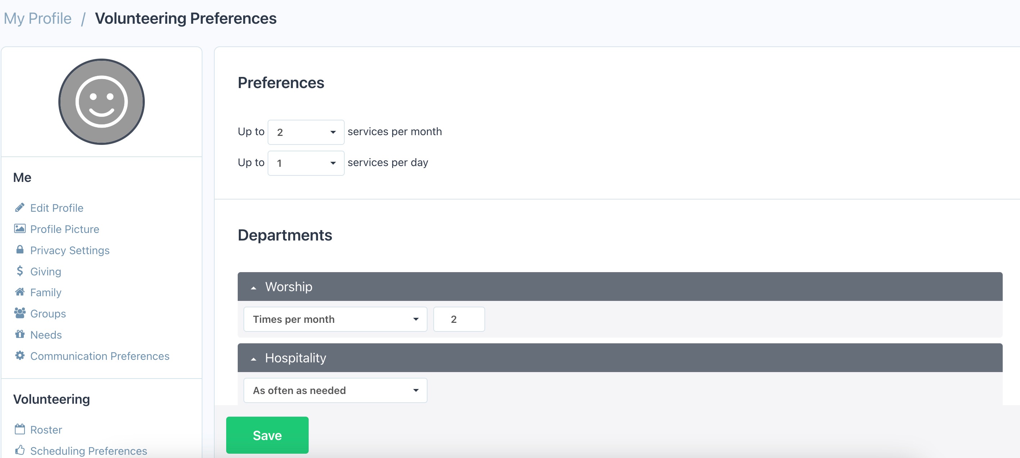Image resolution: width=1020 pixels, height=458 pixels.
Task: Click the gift icon beside Needs
Action: coord(20,334)
